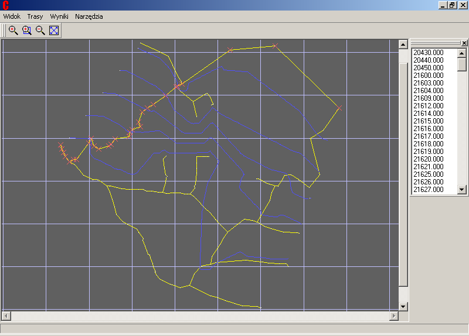The image size is (469, 336).
Task: Click the Fit to Extents icon
Action: coord(54,30)
